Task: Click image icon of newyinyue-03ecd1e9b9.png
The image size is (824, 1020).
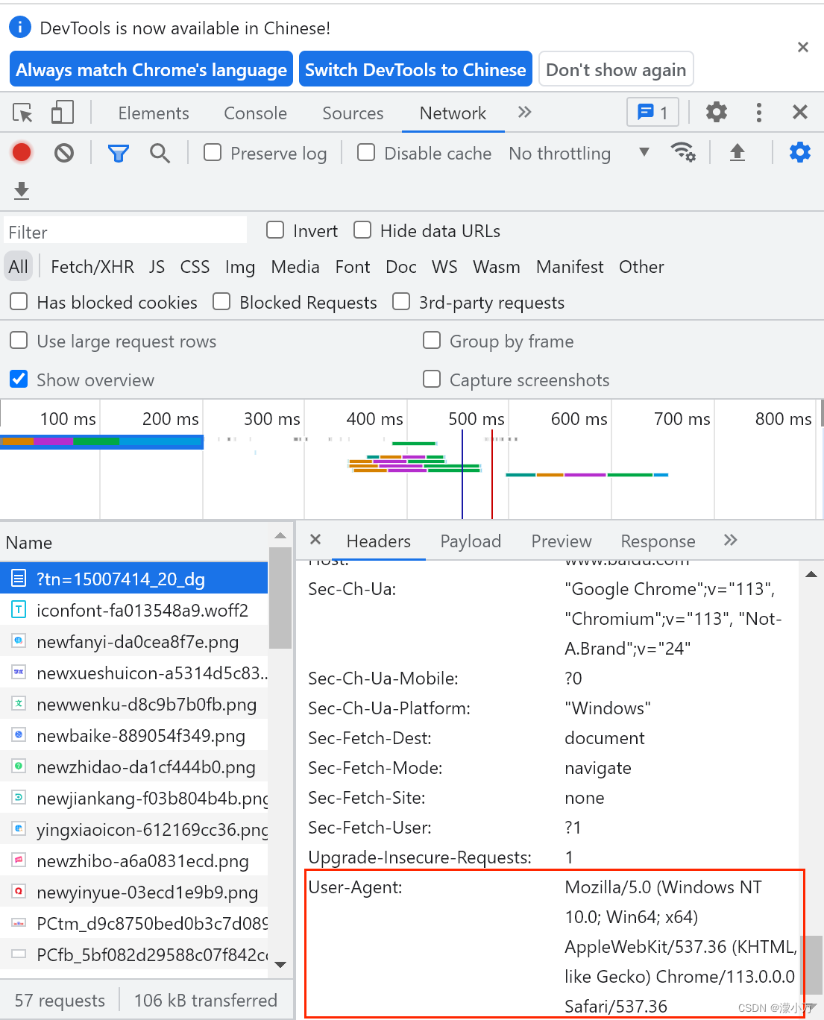Action: [19, 892]
